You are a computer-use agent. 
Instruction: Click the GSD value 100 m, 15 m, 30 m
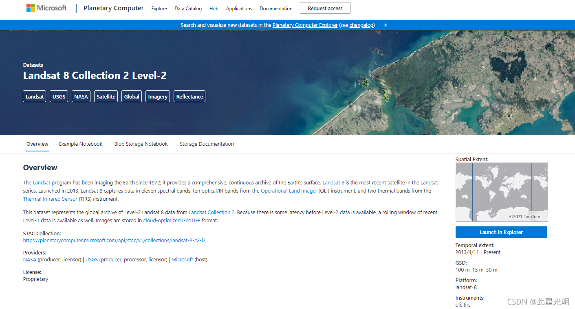(476, 270)
